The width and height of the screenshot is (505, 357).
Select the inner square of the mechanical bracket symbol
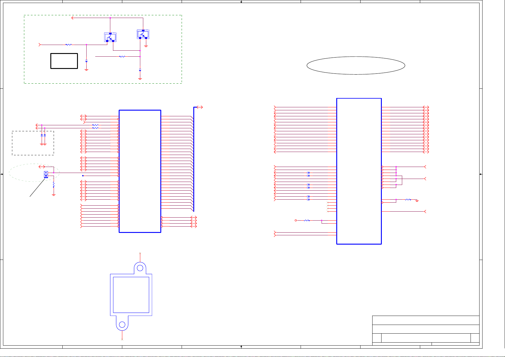point(131,295)
